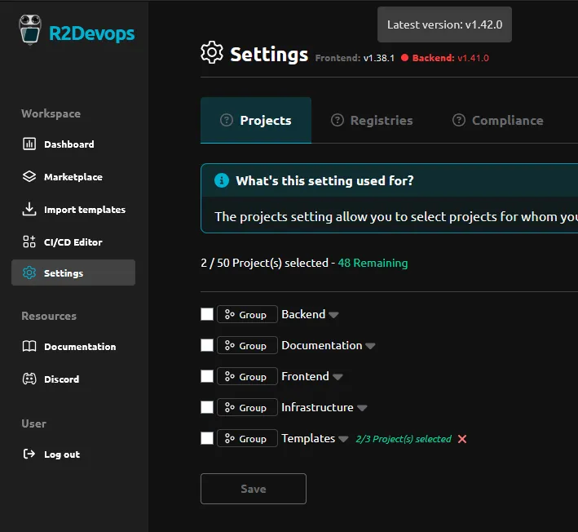Click the 2/3 Project(s) selected text
This screenshot has height=532, width=578.
404,439
